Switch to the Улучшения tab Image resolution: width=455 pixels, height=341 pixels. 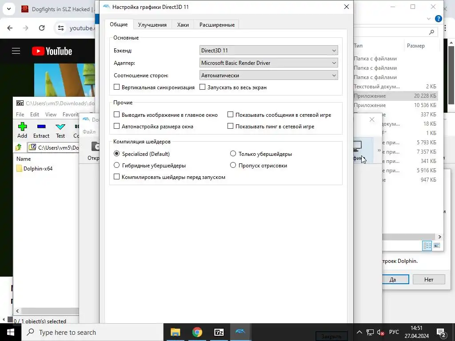152,25
